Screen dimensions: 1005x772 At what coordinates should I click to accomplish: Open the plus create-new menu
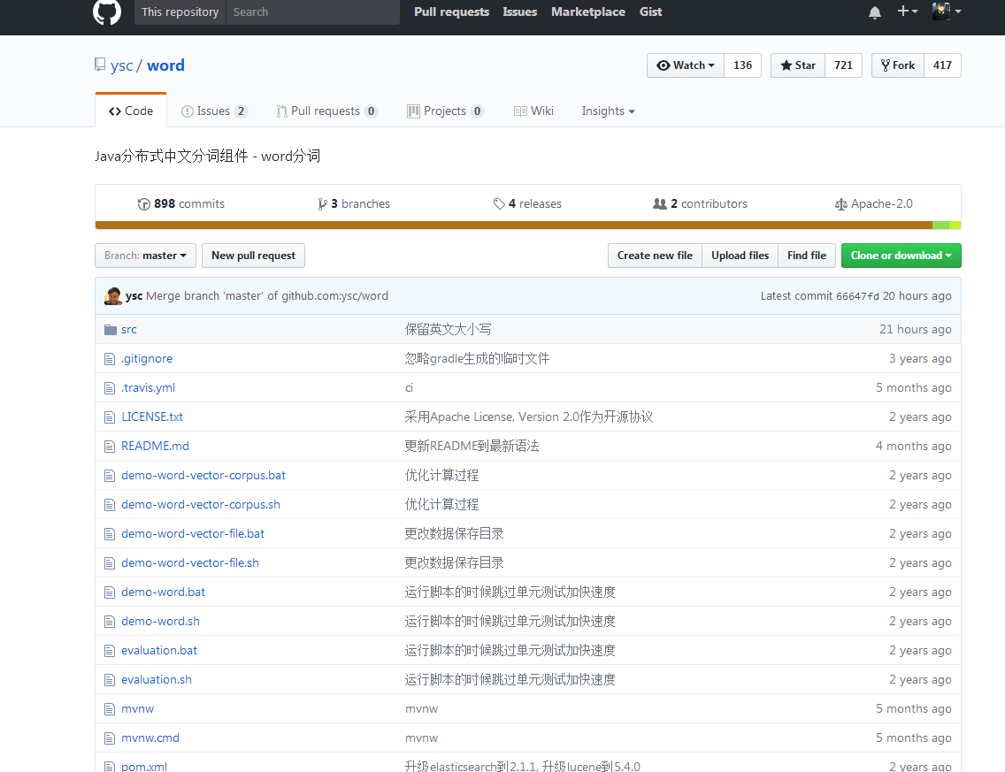(x=908, y=11)
